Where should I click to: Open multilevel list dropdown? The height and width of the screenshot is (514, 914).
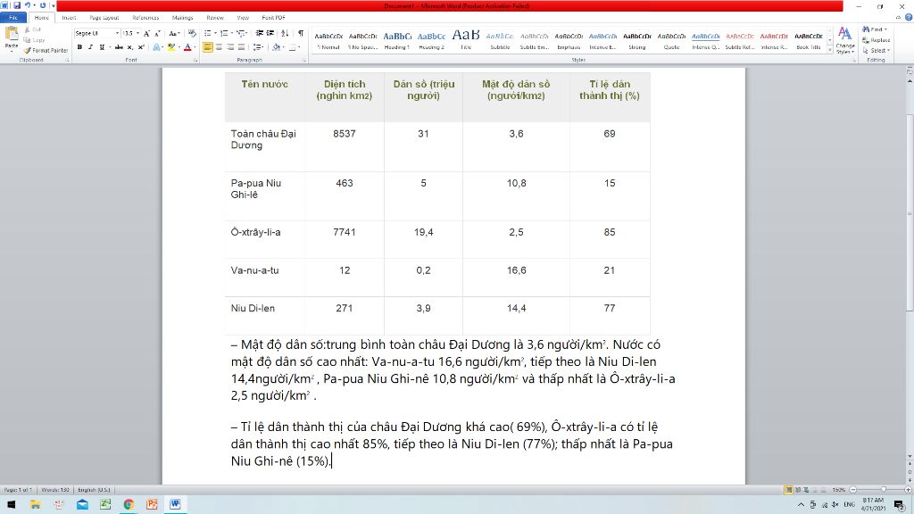tap(247, 34)
